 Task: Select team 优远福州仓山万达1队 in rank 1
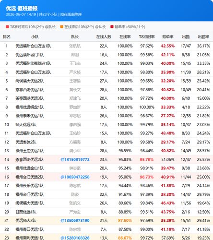(33, 46)
